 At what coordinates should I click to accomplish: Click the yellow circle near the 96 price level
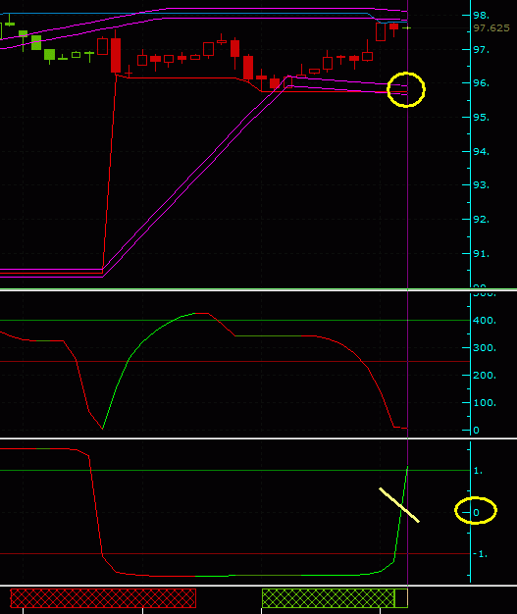[406, 89]
